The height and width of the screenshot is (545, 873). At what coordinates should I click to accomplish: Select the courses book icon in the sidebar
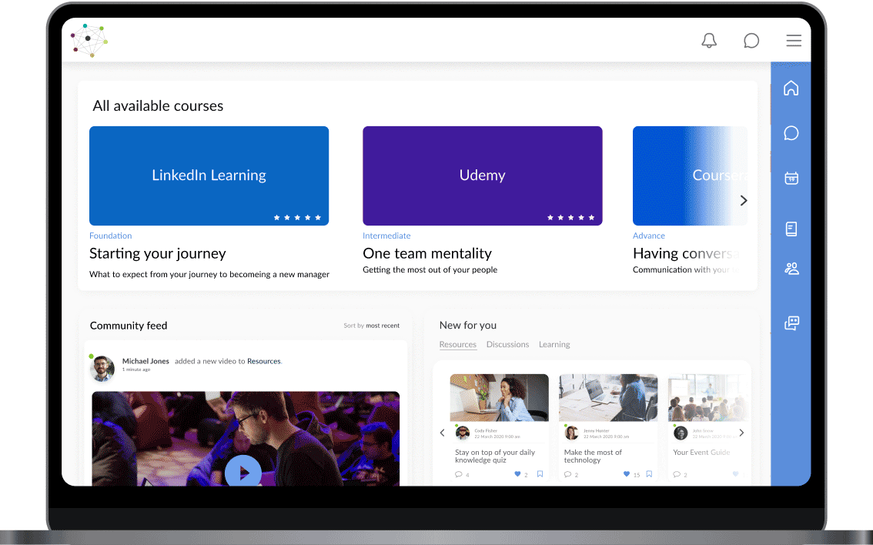(791, 228)
